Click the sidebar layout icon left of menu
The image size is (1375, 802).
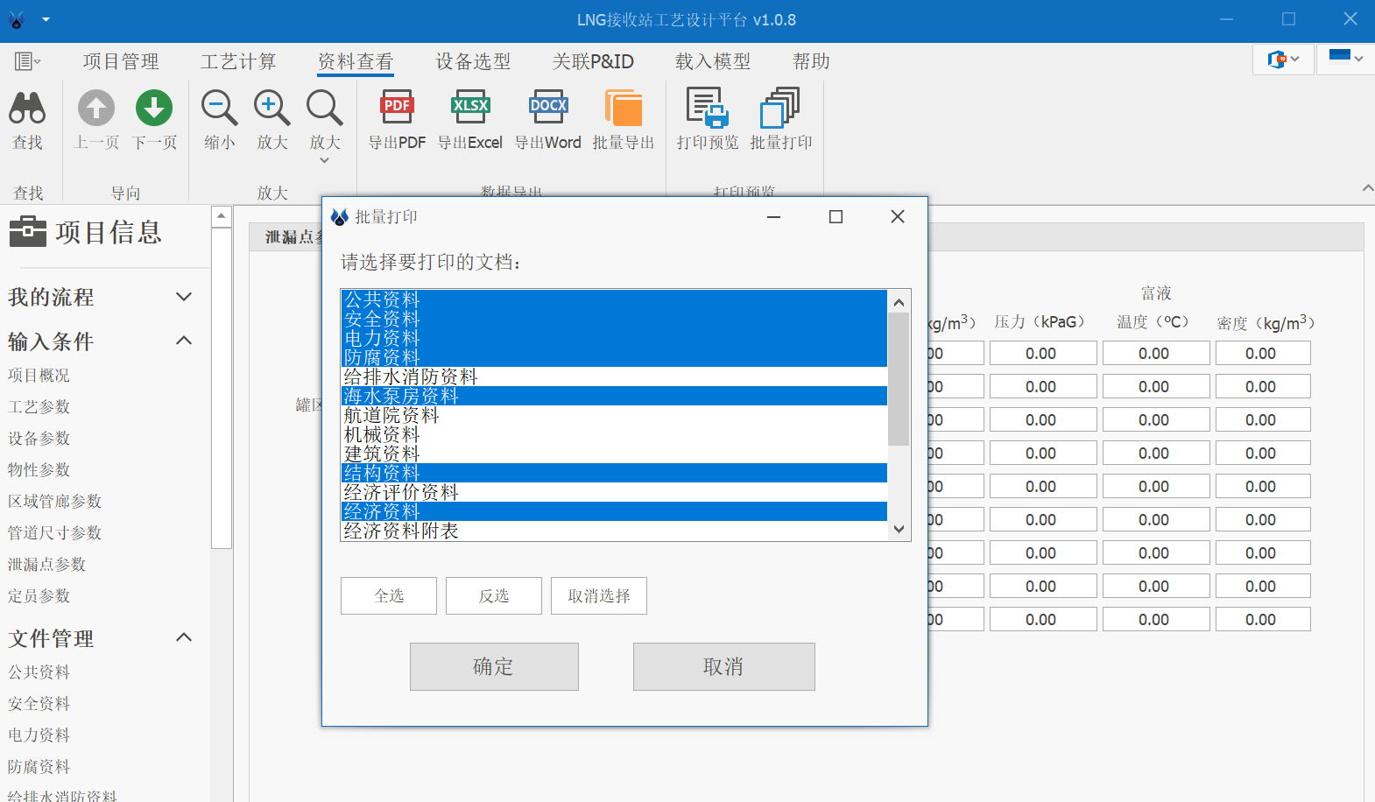pos(27,61)
